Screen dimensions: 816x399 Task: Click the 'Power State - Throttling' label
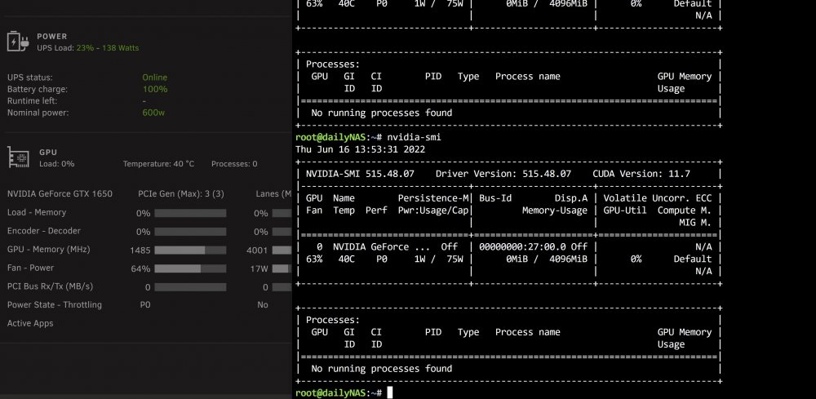click(x=55, y=305)
